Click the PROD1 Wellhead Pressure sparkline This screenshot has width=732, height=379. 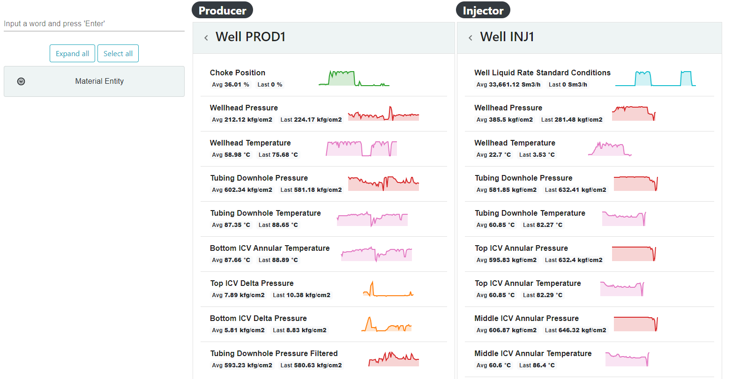(x=383, y=114)
